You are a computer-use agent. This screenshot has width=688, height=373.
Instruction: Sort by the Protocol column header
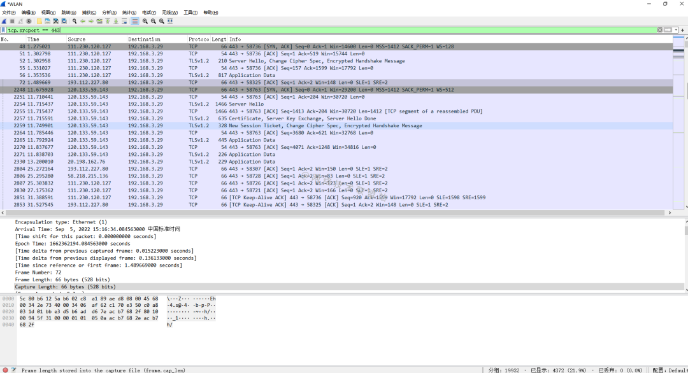(x=199, y=39)
